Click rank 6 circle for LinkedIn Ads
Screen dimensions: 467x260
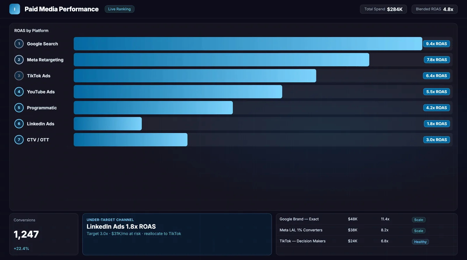point(19,124)
